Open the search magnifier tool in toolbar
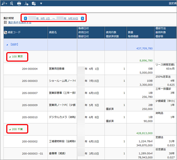The height and width of the screenshot is (160, 177). [12, 3]
